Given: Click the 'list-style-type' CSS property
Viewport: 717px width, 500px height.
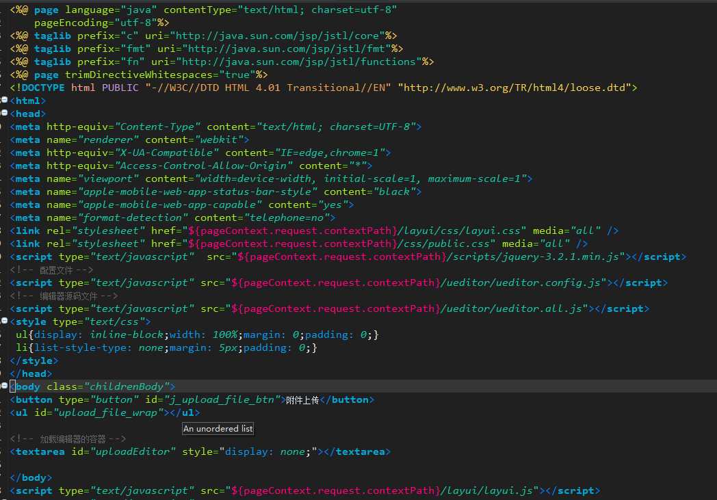Looking at the screenshot, I should click(x=80, y=347).
